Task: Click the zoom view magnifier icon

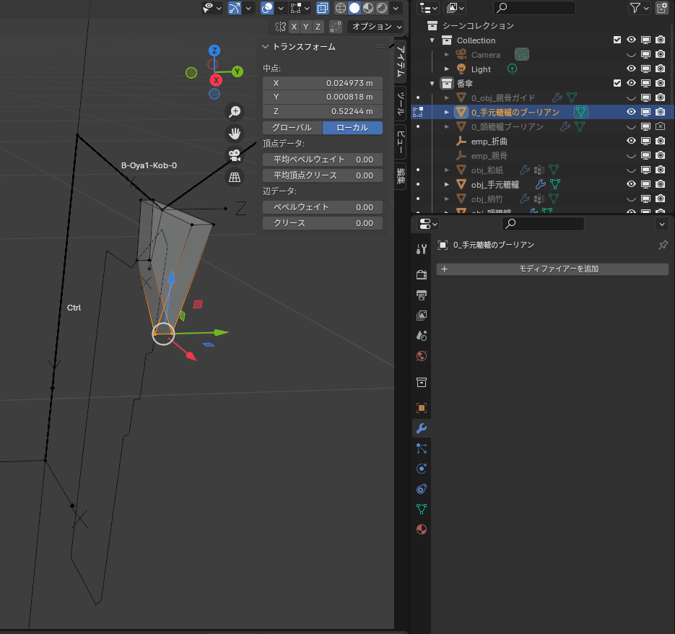Action: pyautogui.click(x=235, y=111)
